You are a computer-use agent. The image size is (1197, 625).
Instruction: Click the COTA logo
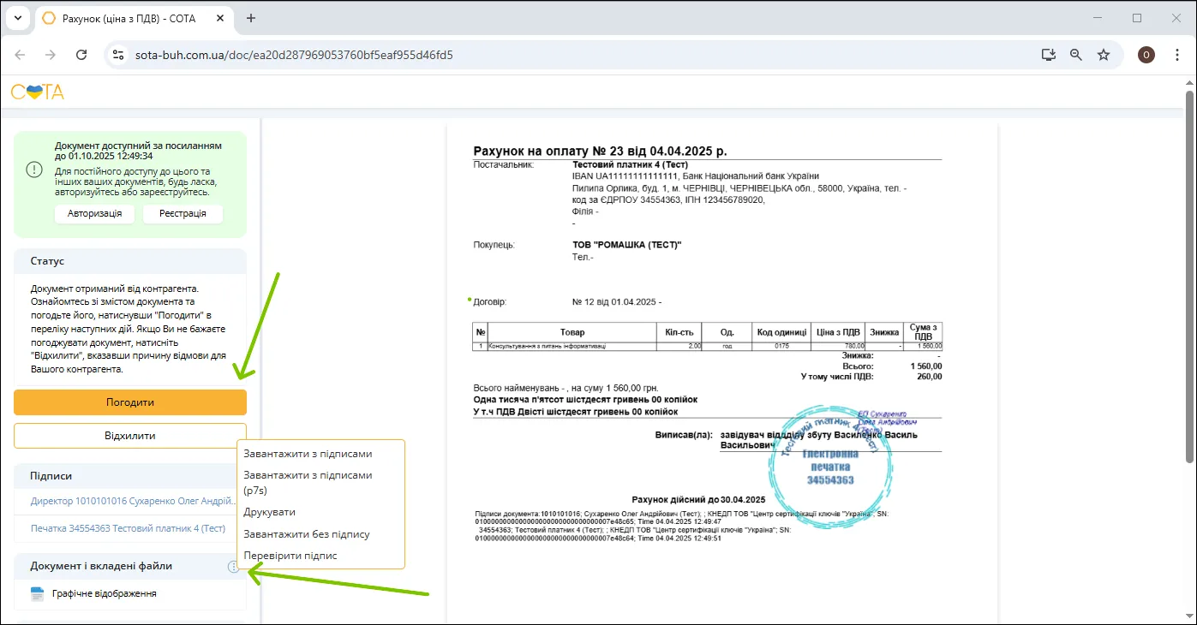[x=37, y=92]
